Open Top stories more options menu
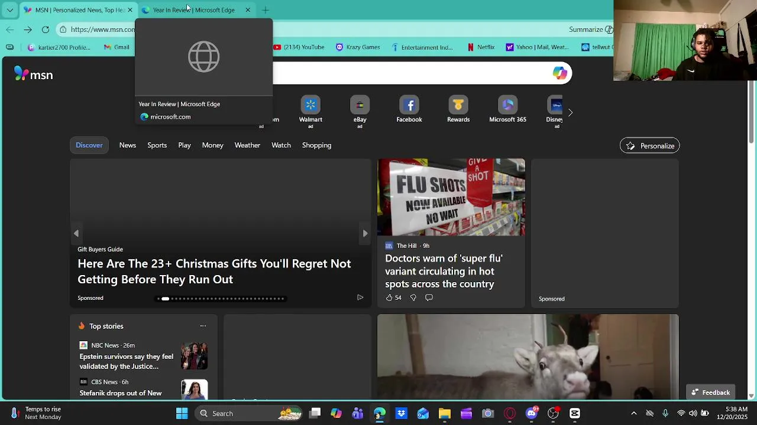Viewport: 757px width, 425px height. click(x=203, y=326)
